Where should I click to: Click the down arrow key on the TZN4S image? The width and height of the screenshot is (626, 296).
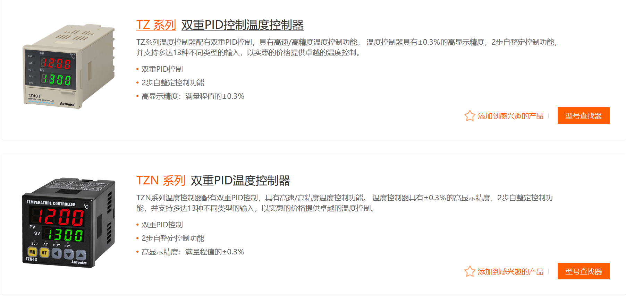(69, 255)
